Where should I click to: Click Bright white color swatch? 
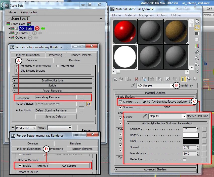point(191,135)
